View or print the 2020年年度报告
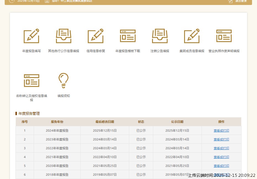The width and height of the screenshot is (257, 179). [x=221, y=166]
